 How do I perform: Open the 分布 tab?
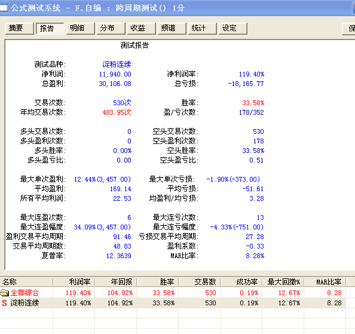(111, 28)
